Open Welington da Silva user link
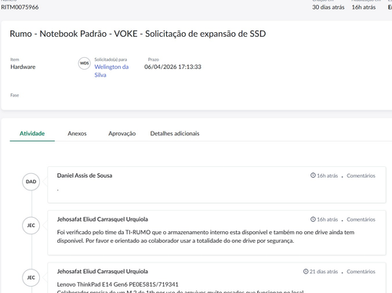 pos(111,71)
